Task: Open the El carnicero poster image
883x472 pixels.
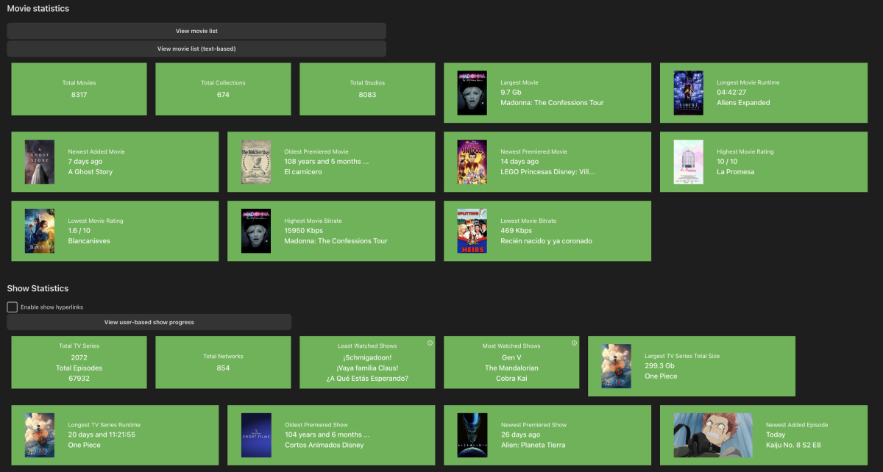Action: [x=255, y=162]
